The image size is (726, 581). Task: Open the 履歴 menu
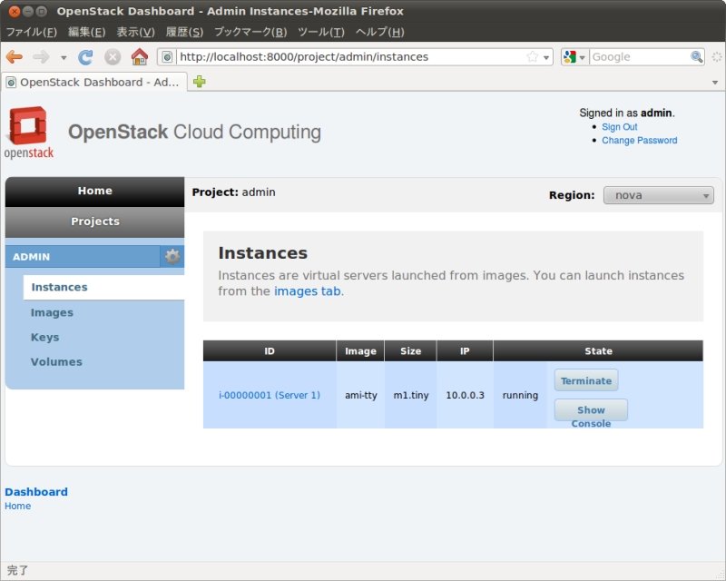pos(184,32)
